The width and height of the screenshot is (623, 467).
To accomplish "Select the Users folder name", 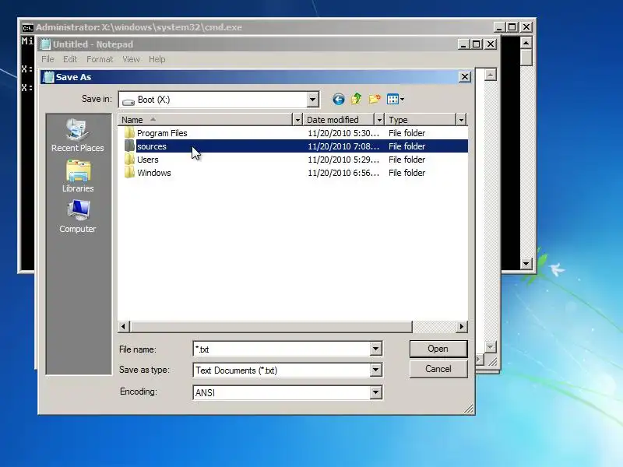I will pos(148,160).
